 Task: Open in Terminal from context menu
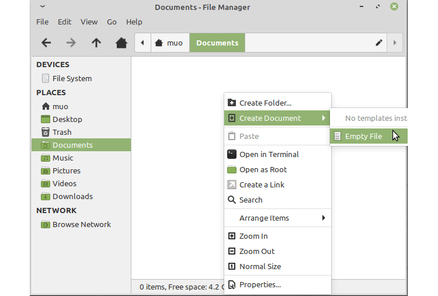[x=269, y=154]
